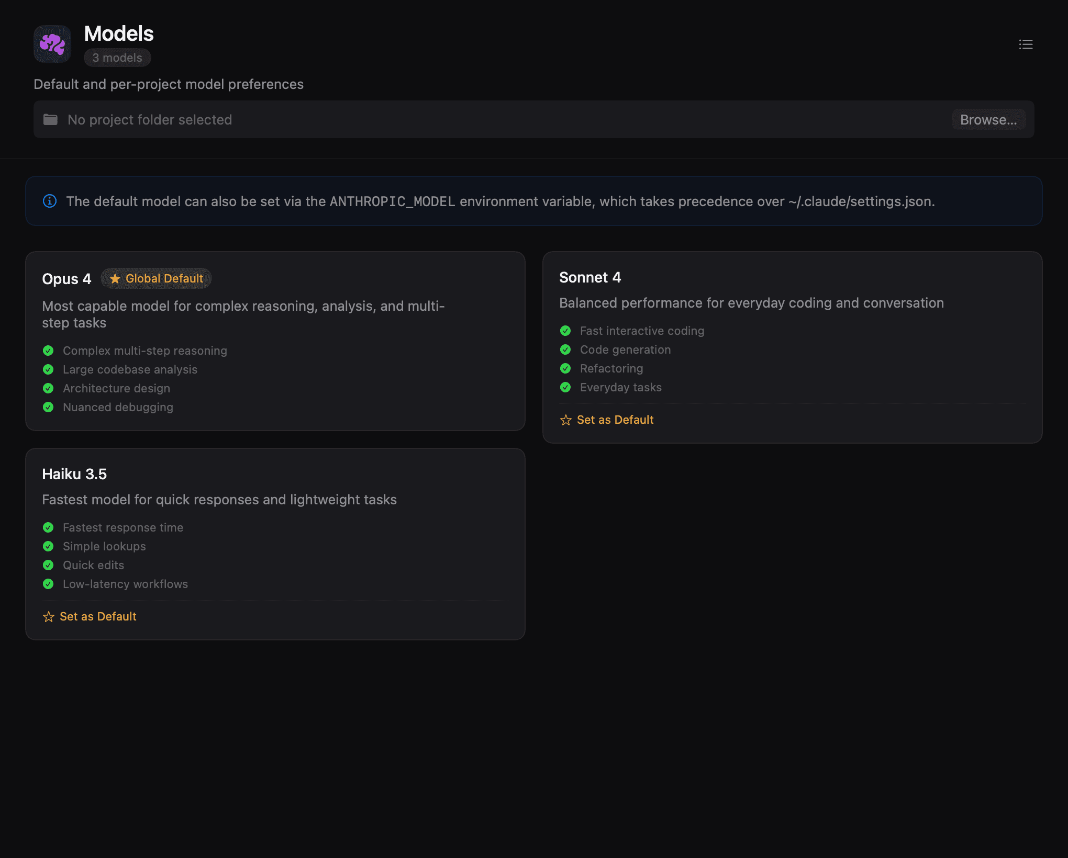Open the list menu icon top right
The width and height of the screenshot is (1068, 858).
[1026, 44]
